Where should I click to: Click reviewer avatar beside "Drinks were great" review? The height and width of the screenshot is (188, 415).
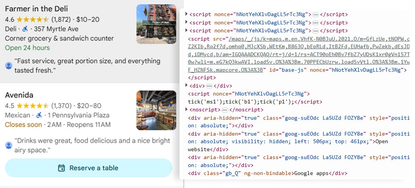tap(9, 145)
